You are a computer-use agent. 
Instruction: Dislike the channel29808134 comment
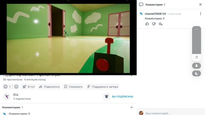pos(154,24)
